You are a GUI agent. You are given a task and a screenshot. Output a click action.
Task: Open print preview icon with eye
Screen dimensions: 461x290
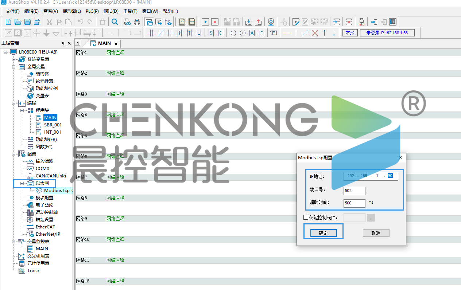(127, 22)
